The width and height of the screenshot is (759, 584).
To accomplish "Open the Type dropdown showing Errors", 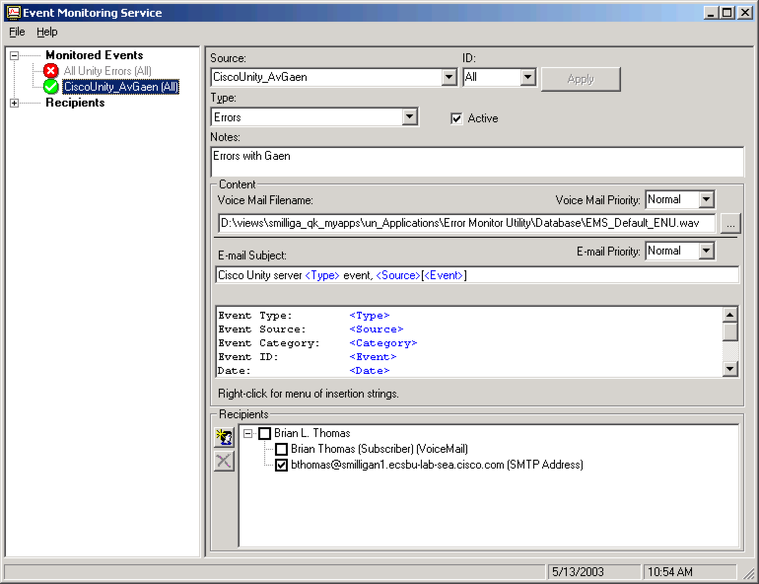I will coord(409,116).
